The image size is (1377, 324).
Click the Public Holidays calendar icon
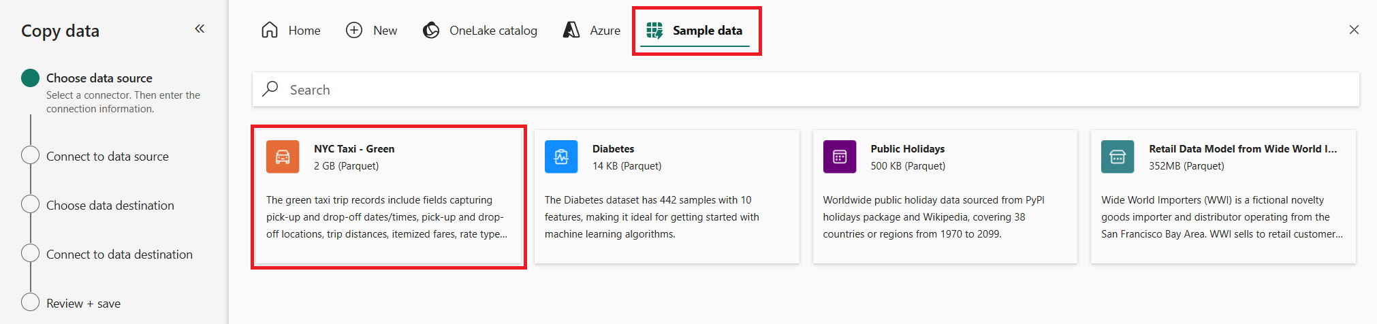(x=840, y=157)
